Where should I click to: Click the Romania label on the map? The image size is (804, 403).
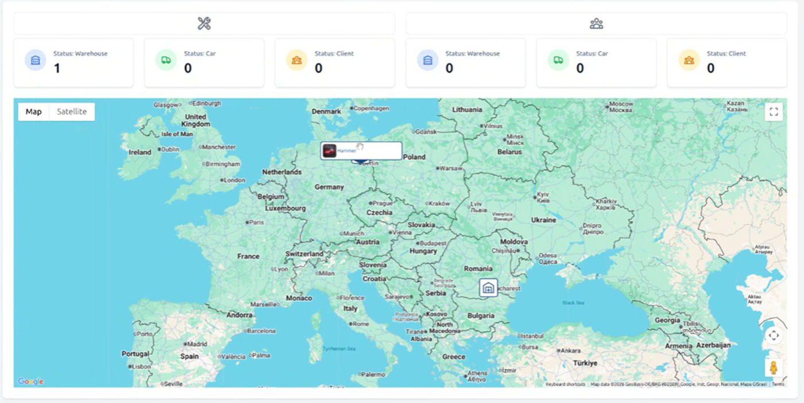pos(478,268)
